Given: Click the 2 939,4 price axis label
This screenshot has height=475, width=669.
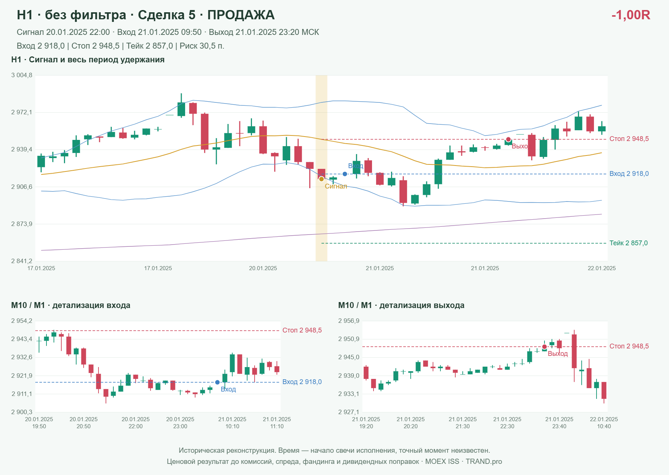Looking at the screenshot, I should 22,150.
